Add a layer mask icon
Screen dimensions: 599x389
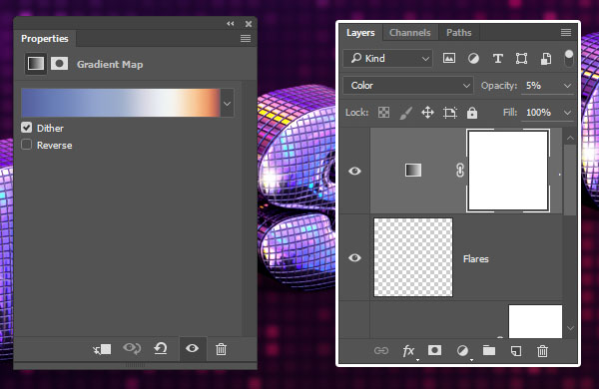pyautogui.click(x=434, y=350)
